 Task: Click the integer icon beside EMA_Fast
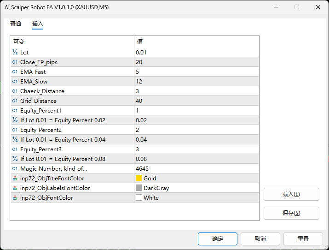tap(15, 72)
